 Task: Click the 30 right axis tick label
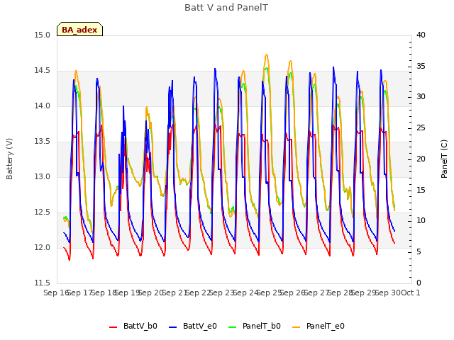pos(421,97)
